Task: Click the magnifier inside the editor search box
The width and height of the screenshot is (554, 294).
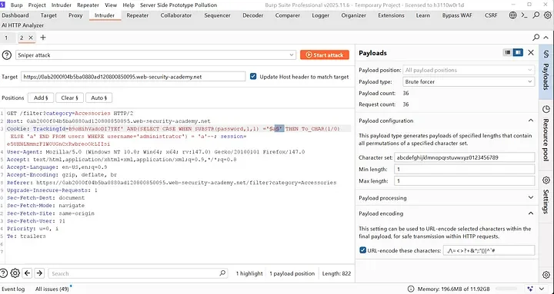Action: (222, 273)
